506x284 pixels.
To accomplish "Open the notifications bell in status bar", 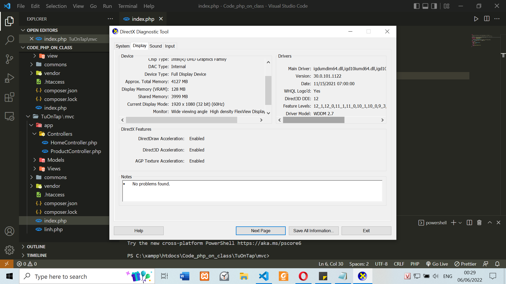I will pyautogui.click(x=497, y=264).
